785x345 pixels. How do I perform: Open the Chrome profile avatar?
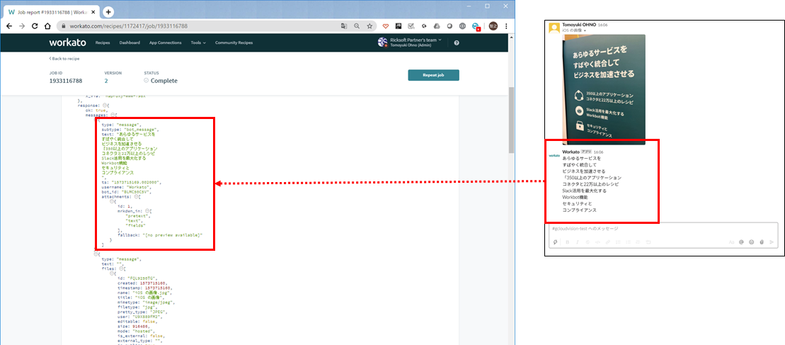[493, 26]
